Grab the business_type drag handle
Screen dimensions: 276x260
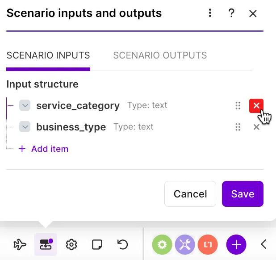point(238,127)
